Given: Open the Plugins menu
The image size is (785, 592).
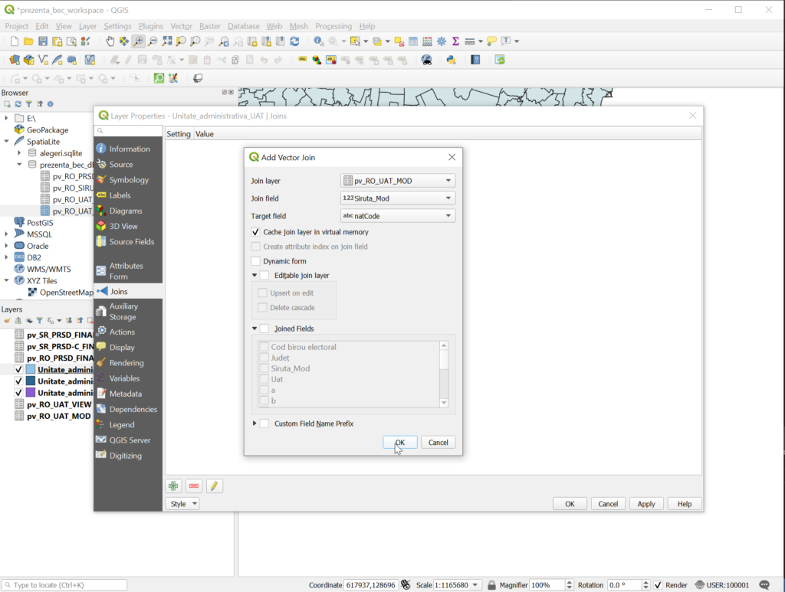Looking at the screenshot, I should pos(151,26).
